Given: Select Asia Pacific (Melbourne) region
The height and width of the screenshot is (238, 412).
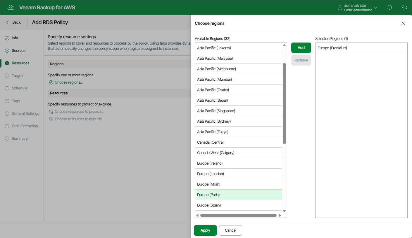Looking at the screenshot, I should pos(239,69).
